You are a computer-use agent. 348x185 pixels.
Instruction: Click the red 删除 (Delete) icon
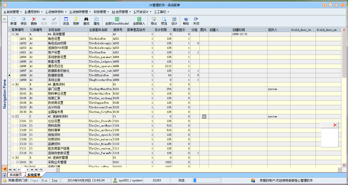pos(34,21)
